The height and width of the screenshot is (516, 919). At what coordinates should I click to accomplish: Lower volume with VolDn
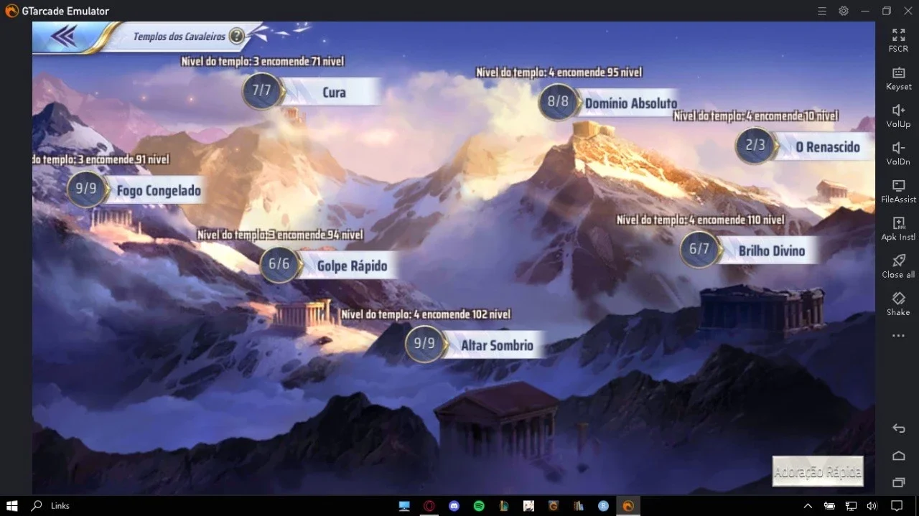coord(898,153)
